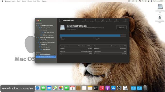The width and height of the screenshot is (165, 92).
Task: Open Apple TV from the Dock
Action: 96,88
